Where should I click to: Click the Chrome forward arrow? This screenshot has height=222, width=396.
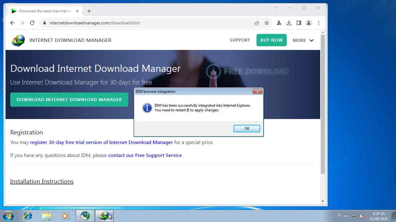point(22,23)
